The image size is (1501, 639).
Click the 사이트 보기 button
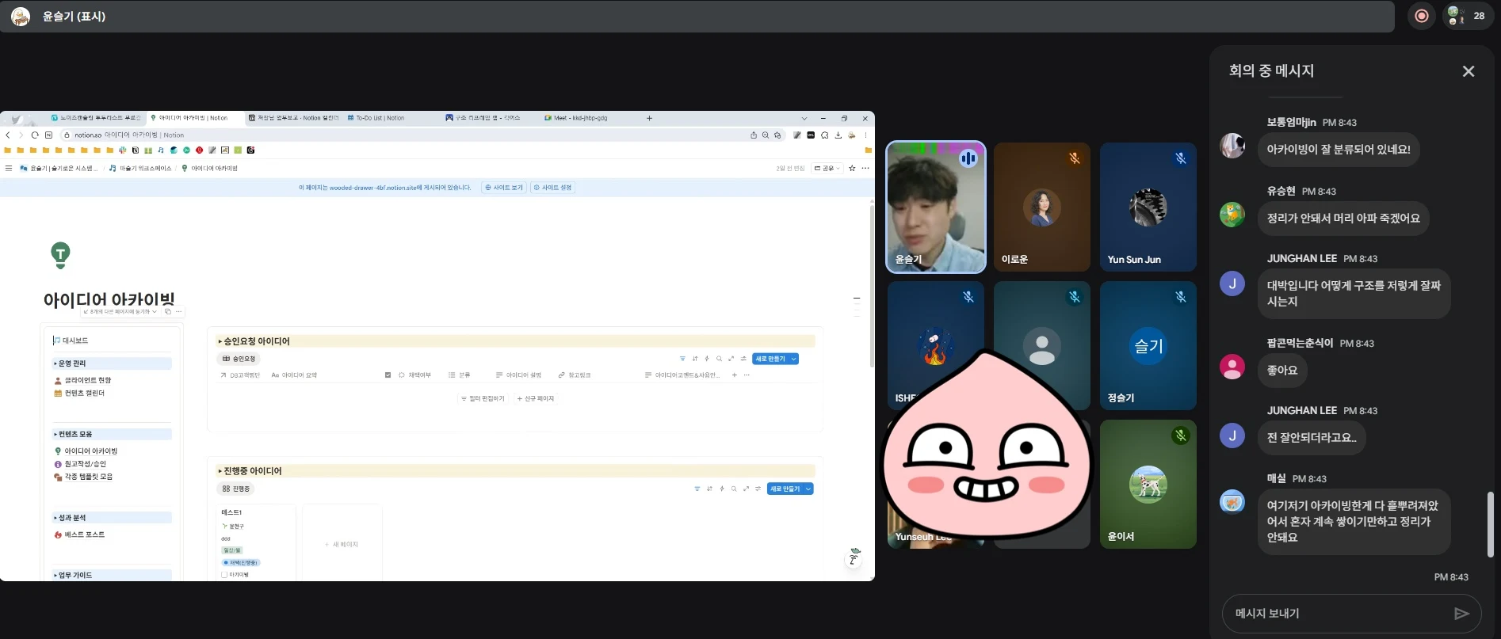(x=504, y=188)
